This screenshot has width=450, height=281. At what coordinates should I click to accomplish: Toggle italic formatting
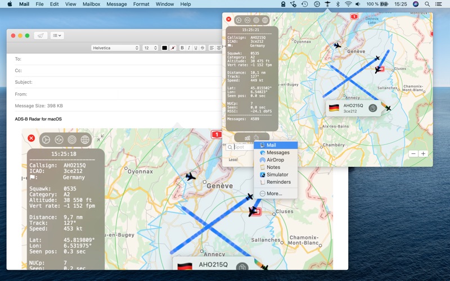189,48
